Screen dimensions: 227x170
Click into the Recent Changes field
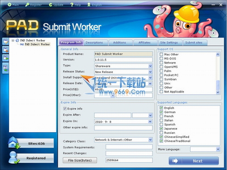129,153
